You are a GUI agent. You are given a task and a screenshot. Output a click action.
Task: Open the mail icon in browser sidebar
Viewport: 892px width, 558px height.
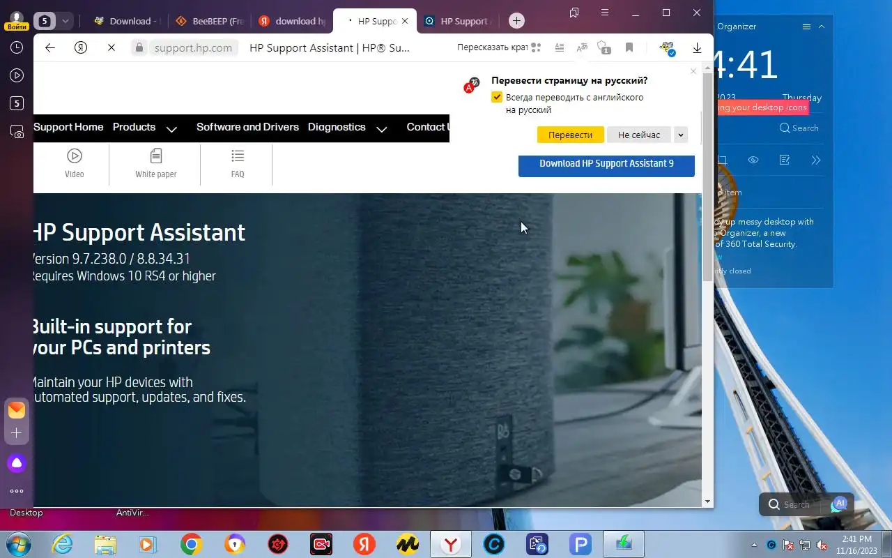(17, 410)
